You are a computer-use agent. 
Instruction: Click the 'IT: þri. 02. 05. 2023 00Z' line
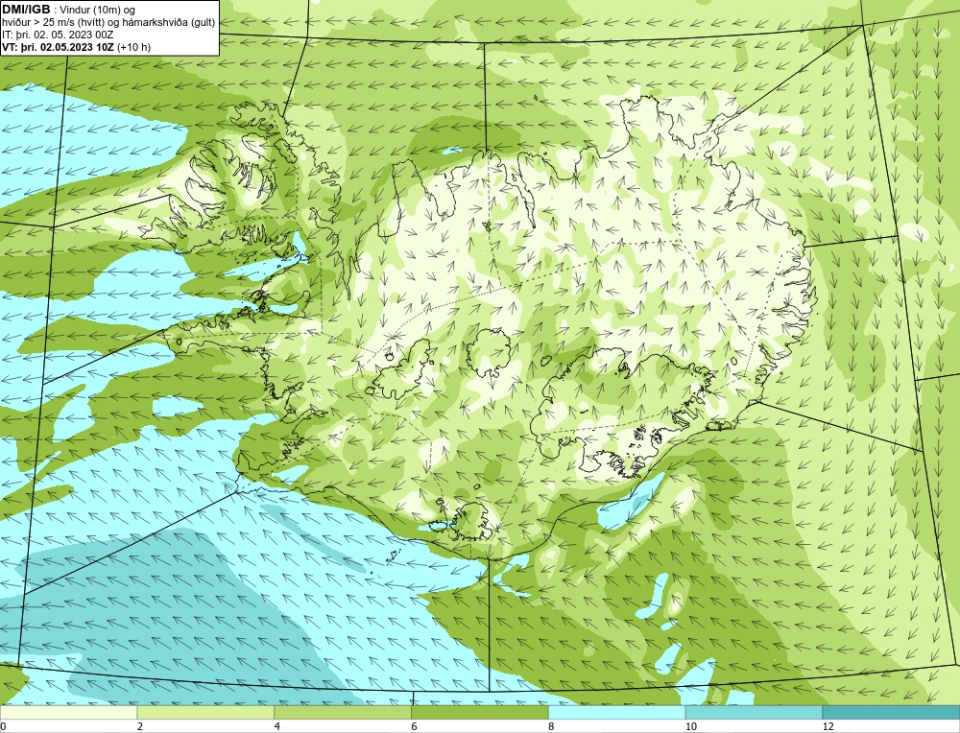click(58, 35)
